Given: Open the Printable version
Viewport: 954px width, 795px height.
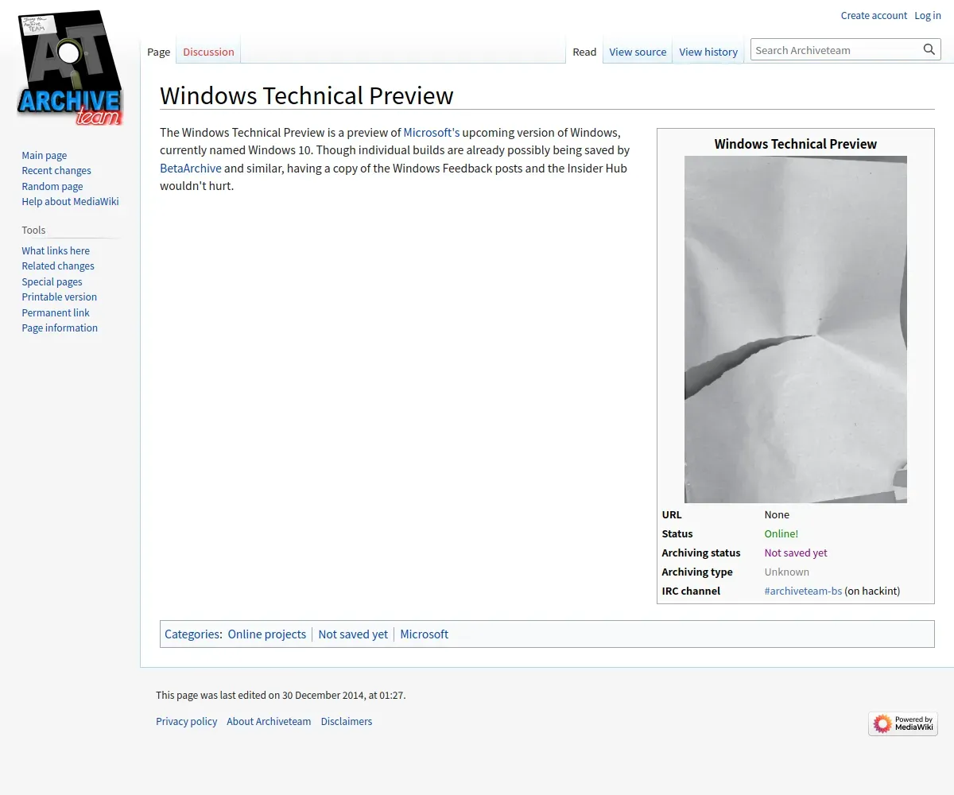Looking at the screenshot, I should pos(60,297).
